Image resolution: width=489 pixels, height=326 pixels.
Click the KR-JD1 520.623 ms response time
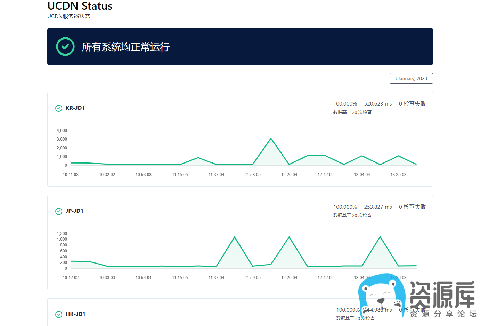click(x=378, y=104)
